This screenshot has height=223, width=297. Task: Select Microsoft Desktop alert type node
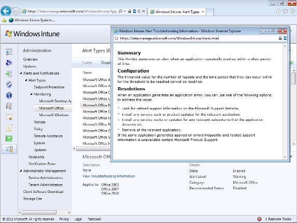coord(55,101)
